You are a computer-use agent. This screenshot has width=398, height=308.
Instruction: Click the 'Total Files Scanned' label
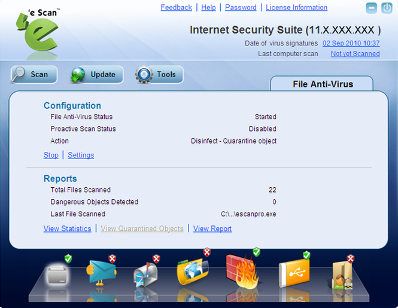coord(80,190)
